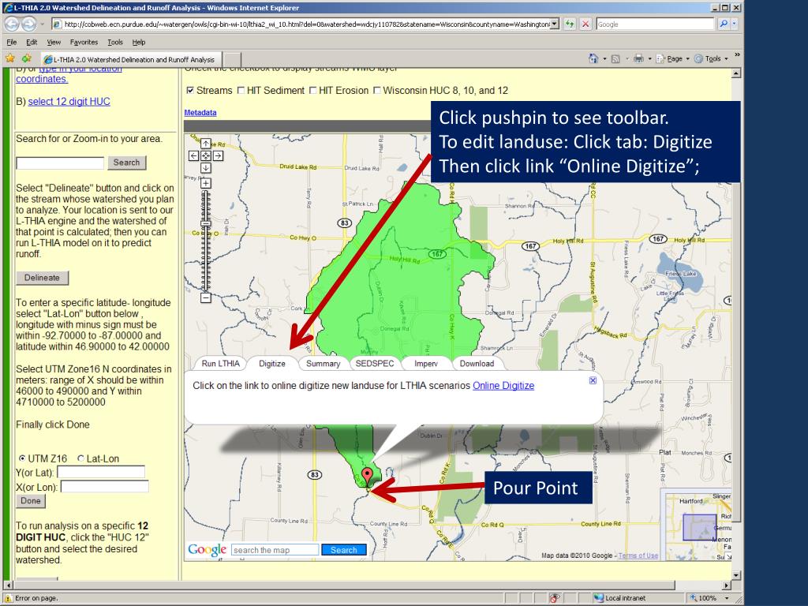This screenshot has width=808, height=606.
Task: Click the Add to Favorites star-plus icon
Action: pos(26,58)
